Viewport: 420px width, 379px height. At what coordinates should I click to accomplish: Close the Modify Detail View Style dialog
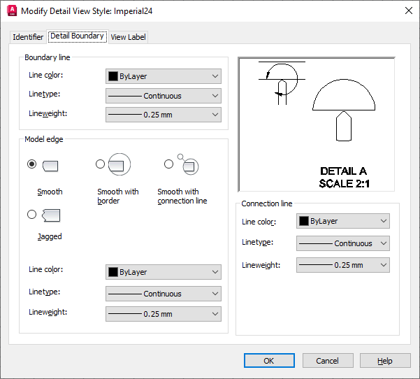(x=409, y=10)
